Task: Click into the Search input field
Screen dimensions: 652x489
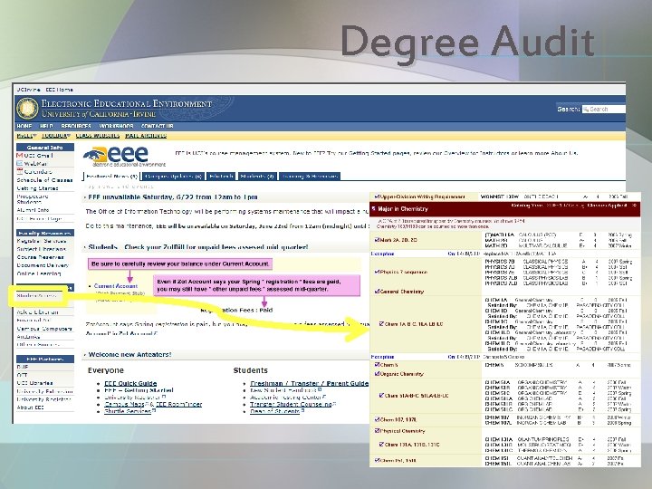Action: [x=604, y=109]
